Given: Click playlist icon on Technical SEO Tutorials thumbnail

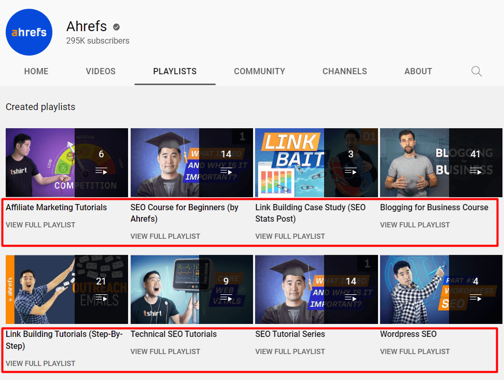Looking at the screenshot, I should [226, 298].
